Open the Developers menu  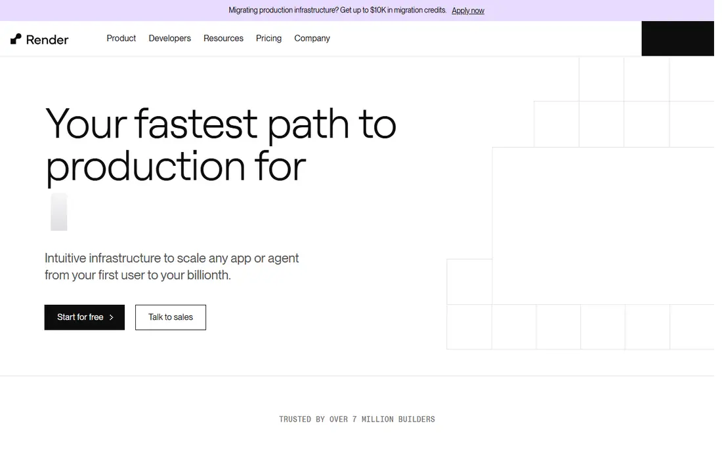[x=169, y=38]
